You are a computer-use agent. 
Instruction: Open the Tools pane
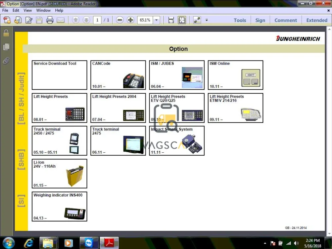pyautogui.click(x=240, y=20)
